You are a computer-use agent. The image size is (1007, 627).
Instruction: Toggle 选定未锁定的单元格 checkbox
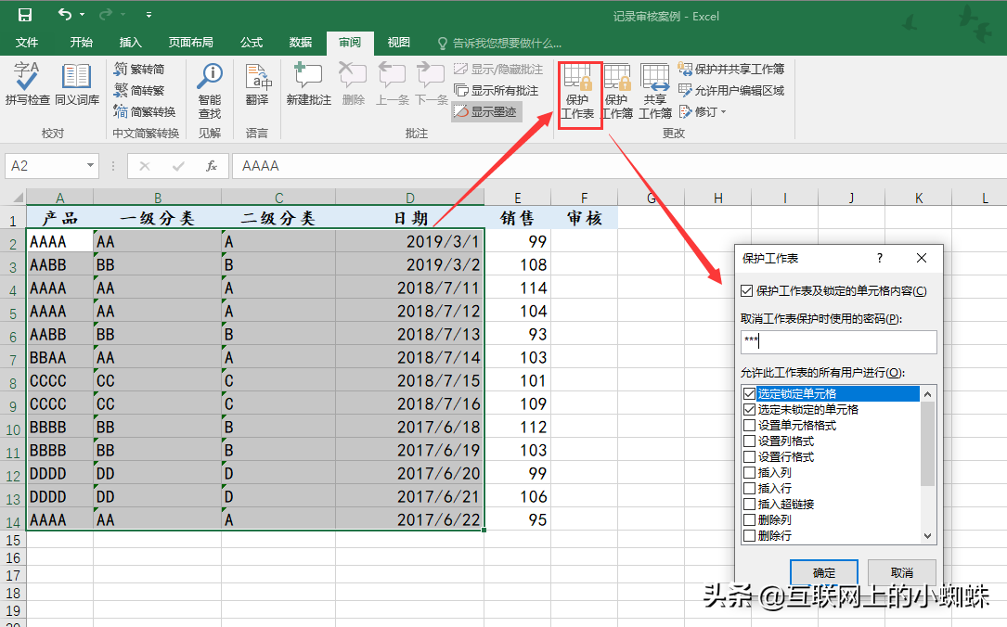tap(749, 409)
